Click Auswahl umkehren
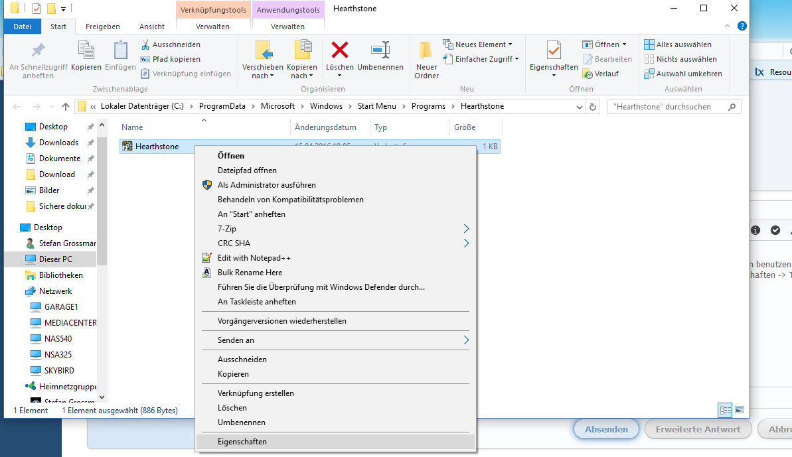This screenshot has width=792, height=457. click(683, 74)
